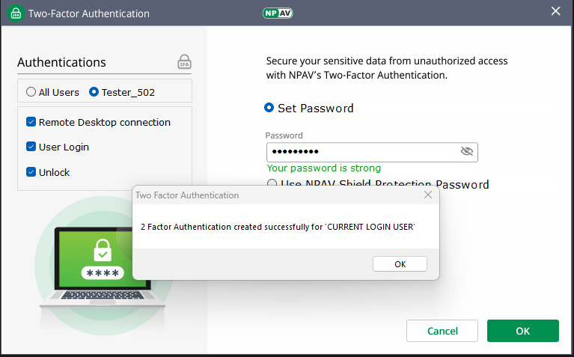
Task: Click the Cancel button
Action: pos(442,331)
